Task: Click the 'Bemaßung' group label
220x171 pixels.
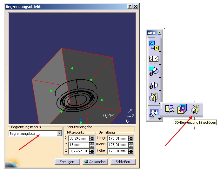Action: coord(107,132)
